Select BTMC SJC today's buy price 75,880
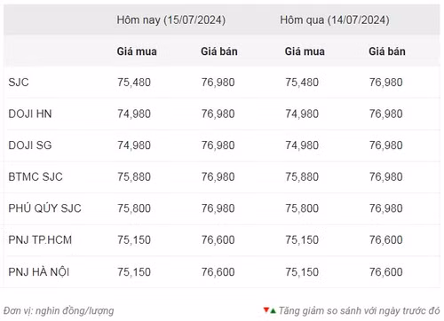444x321 pixels. [134, 177]
